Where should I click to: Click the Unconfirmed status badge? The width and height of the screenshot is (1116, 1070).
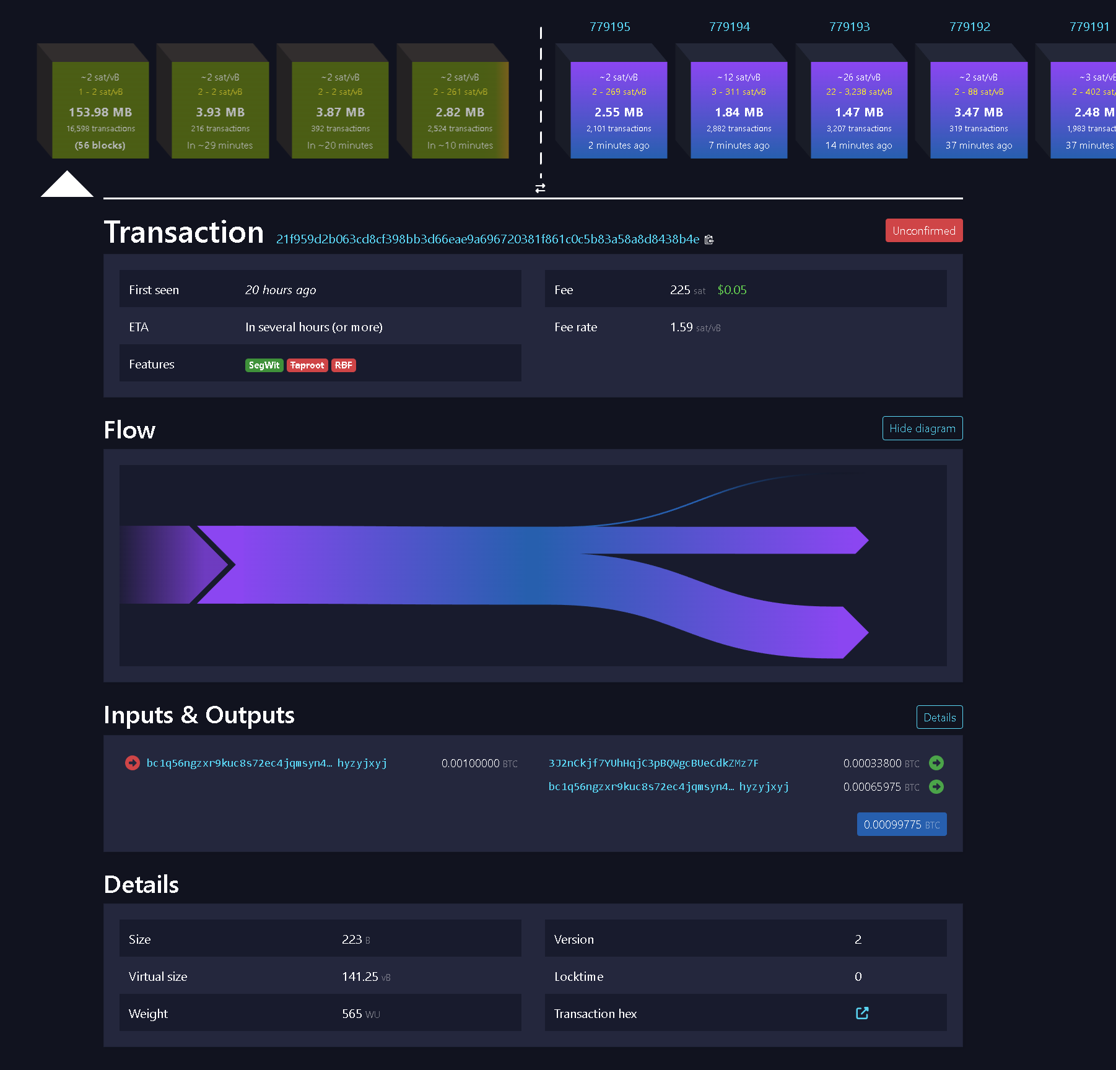(923, 230)
